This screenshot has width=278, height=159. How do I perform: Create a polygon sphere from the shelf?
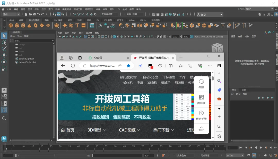(11, 25)
